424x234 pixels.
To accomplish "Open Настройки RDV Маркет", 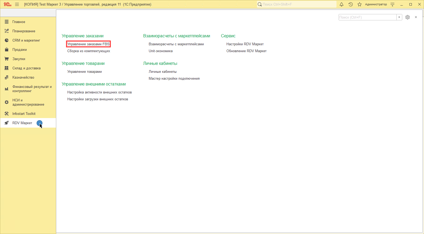I will (245, 44).
